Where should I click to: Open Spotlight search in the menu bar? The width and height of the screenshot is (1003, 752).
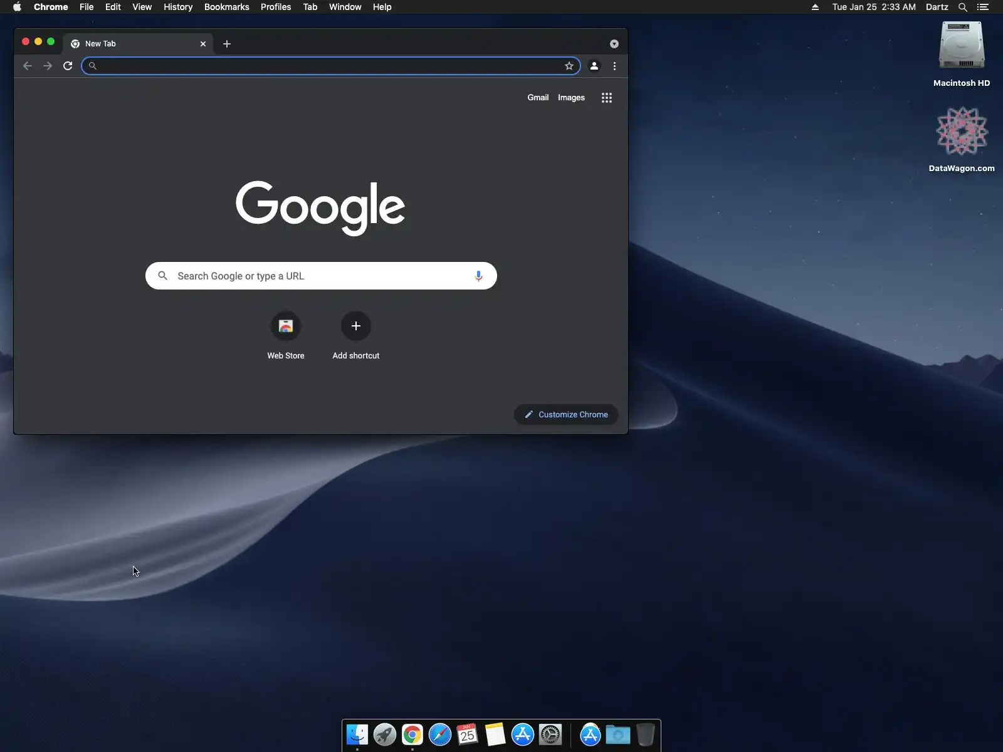(x=963, y=7)
